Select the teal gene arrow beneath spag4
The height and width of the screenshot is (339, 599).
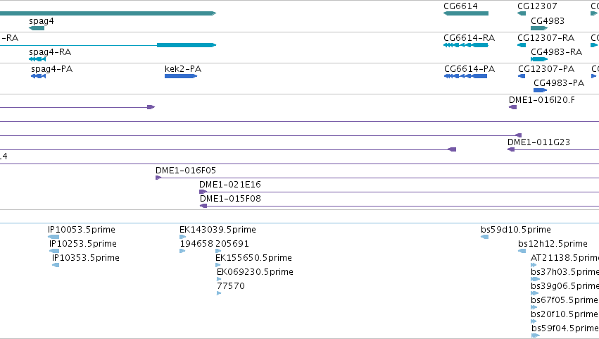(x=37, y=28)
